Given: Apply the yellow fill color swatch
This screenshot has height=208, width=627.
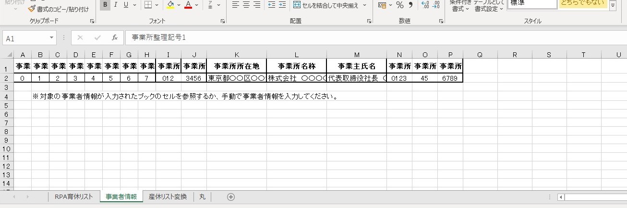Looking at the screenshot, I should click(170, 5).
